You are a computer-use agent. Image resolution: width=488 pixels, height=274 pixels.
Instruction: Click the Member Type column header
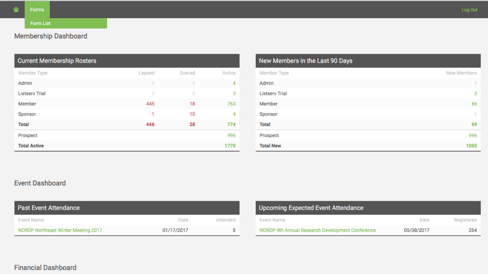click(x=32, y=73)
